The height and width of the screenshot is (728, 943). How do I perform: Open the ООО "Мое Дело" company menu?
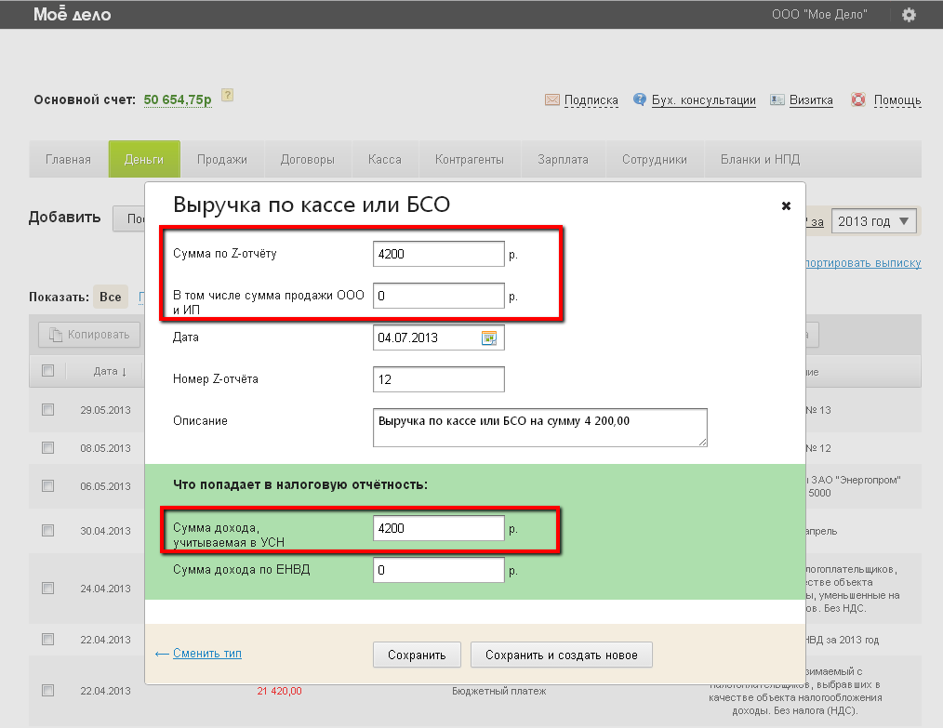[x=819, y=15]
